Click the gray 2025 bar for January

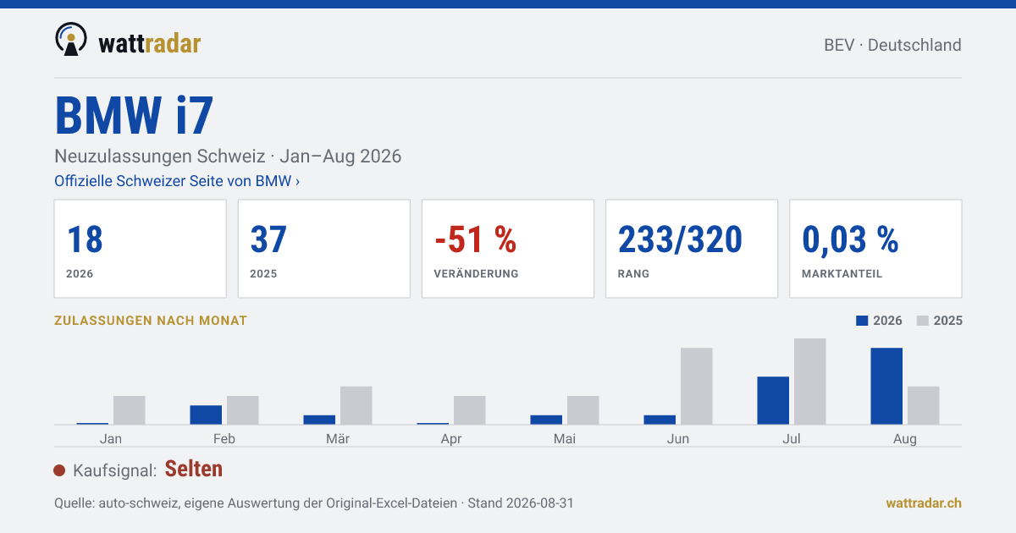[x=130, y=409]
